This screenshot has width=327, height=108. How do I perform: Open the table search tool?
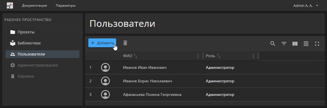coord(273,44)
